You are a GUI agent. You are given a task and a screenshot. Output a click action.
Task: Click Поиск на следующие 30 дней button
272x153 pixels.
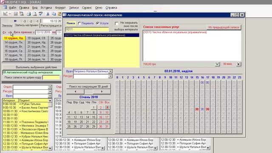(x=88, y=86)
